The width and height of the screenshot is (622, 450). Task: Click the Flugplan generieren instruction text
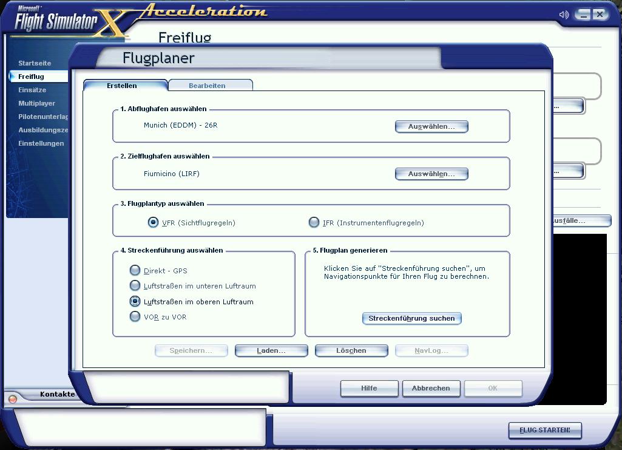tap(407, 272)
